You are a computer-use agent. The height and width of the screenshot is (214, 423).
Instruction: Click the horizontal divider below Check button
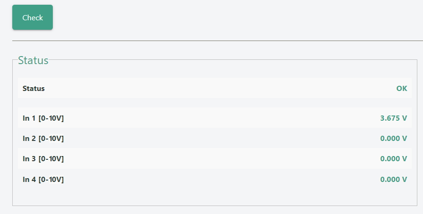click(x=217, y=41)
